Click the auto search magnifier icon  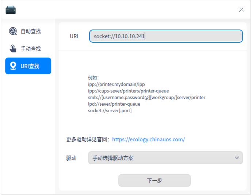click(x=13, y=31)
